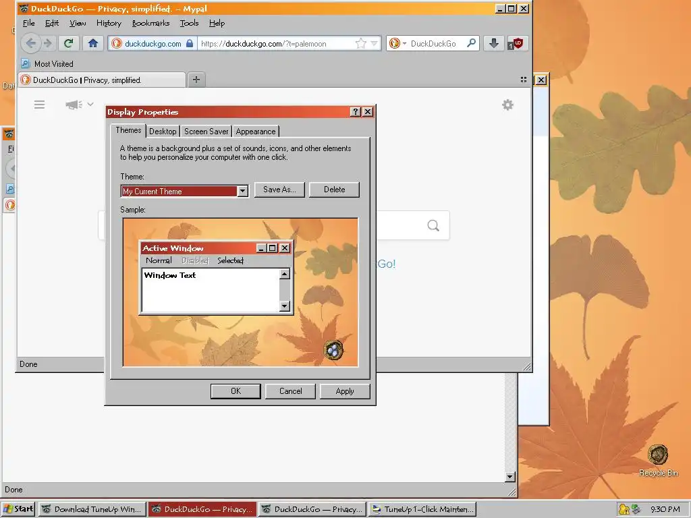Click the URL address field

click(275, 44)
